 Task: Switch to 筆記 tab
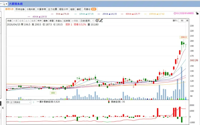click(79, 9)
